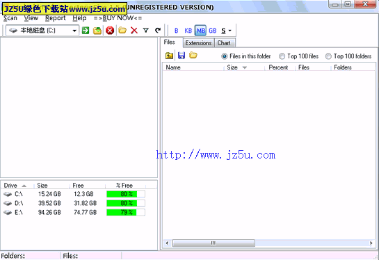Click the right scroll arrow in the file list
This screenshot has height=260, width=379.
(371, 243)
